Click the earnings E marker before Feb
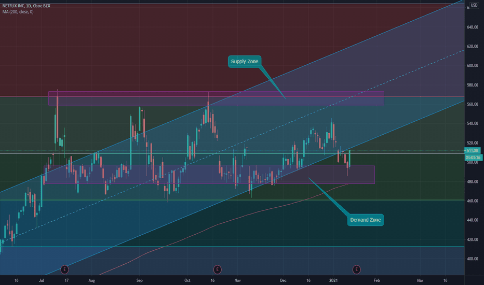This screenshot has height=285, width=484. click(x=357, y=269)
